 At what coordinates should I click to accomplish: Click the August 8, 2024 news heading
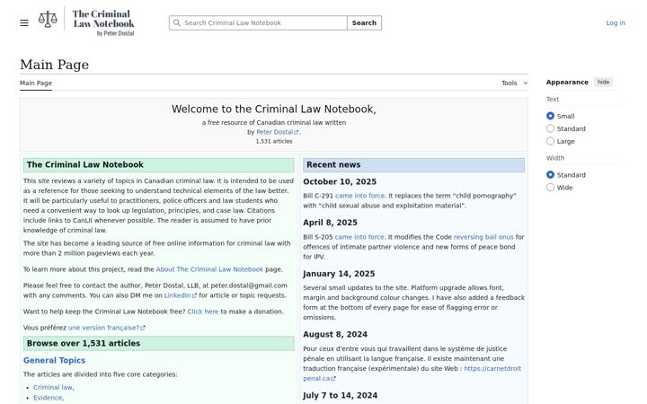click(x=335, y=334)
